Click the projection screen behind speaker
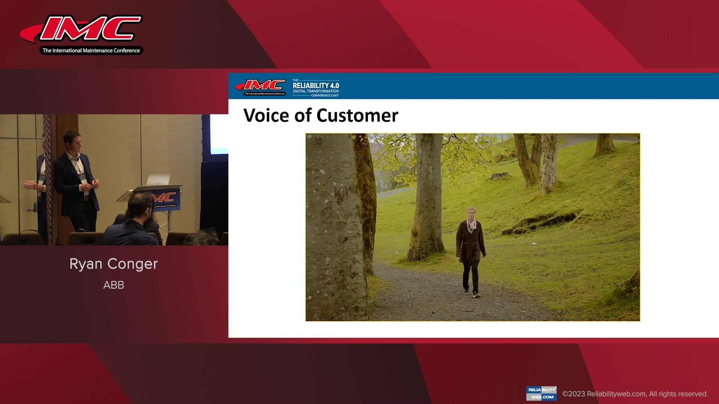 pyautogui.click(x=219, y=135)
